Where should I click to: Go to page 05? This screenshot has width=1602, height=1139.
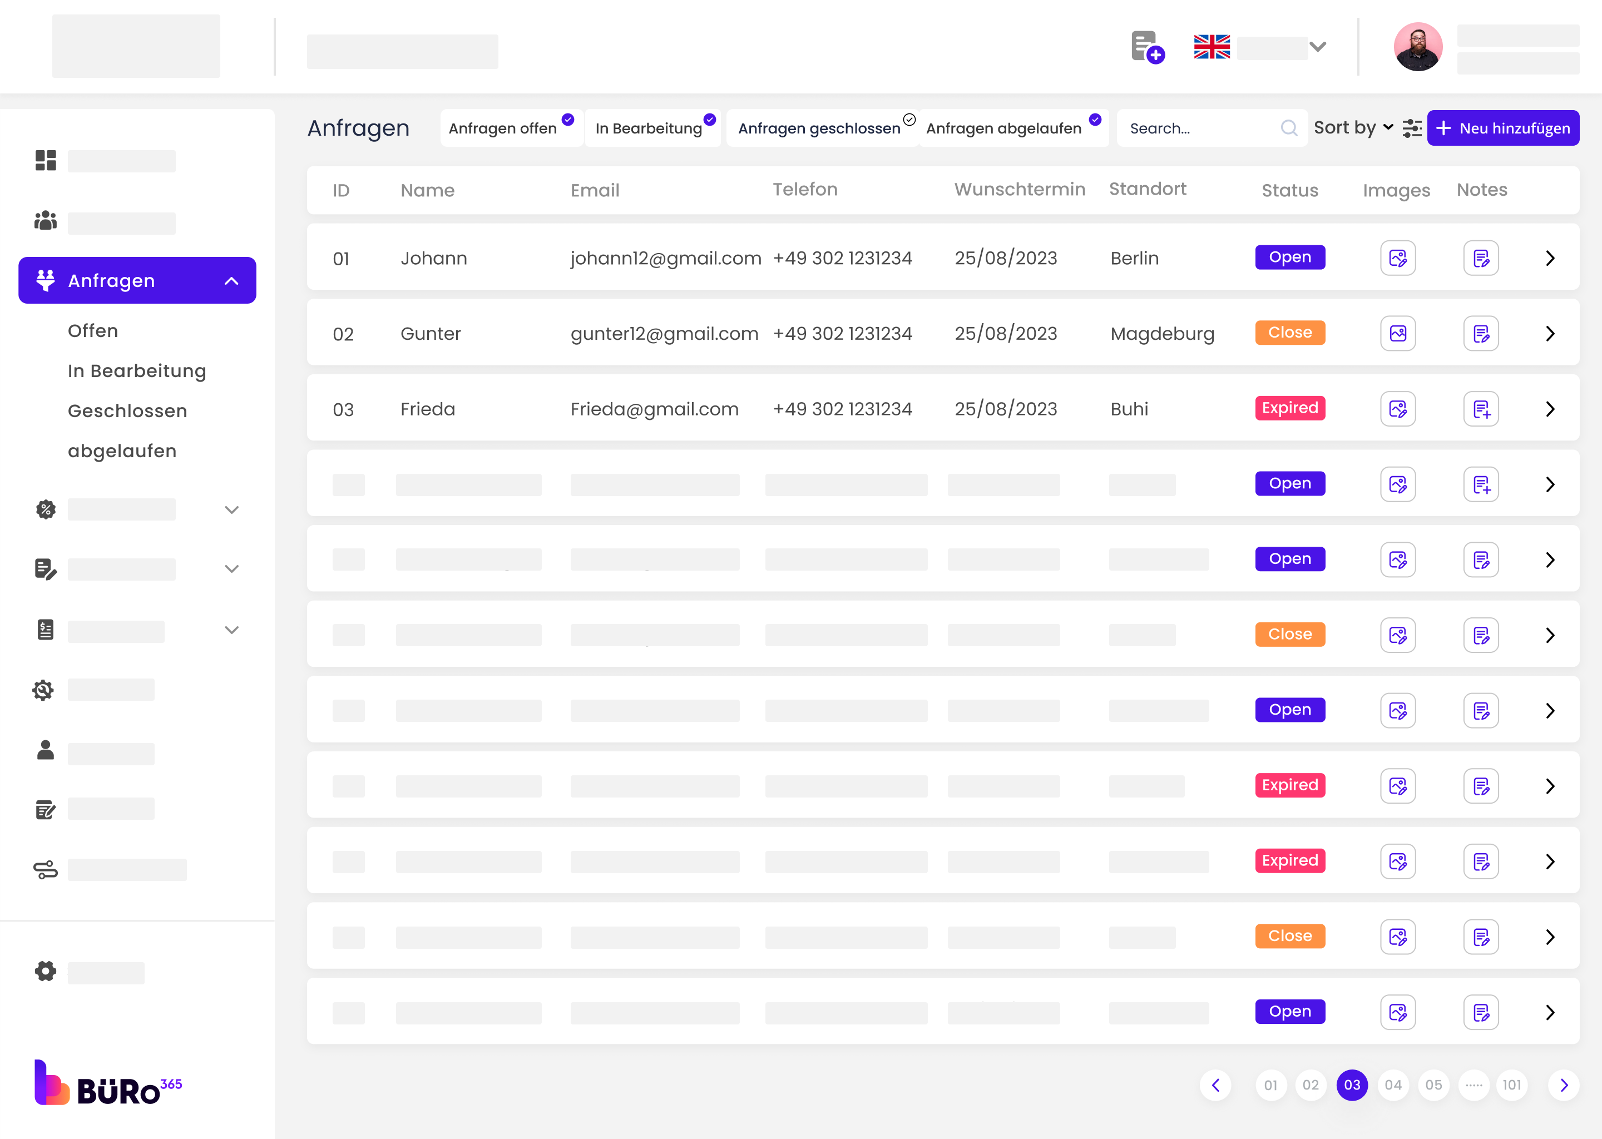pos(1433,1085)
